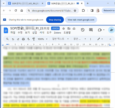Run spelling and grammar check

(x=29, y=39)
